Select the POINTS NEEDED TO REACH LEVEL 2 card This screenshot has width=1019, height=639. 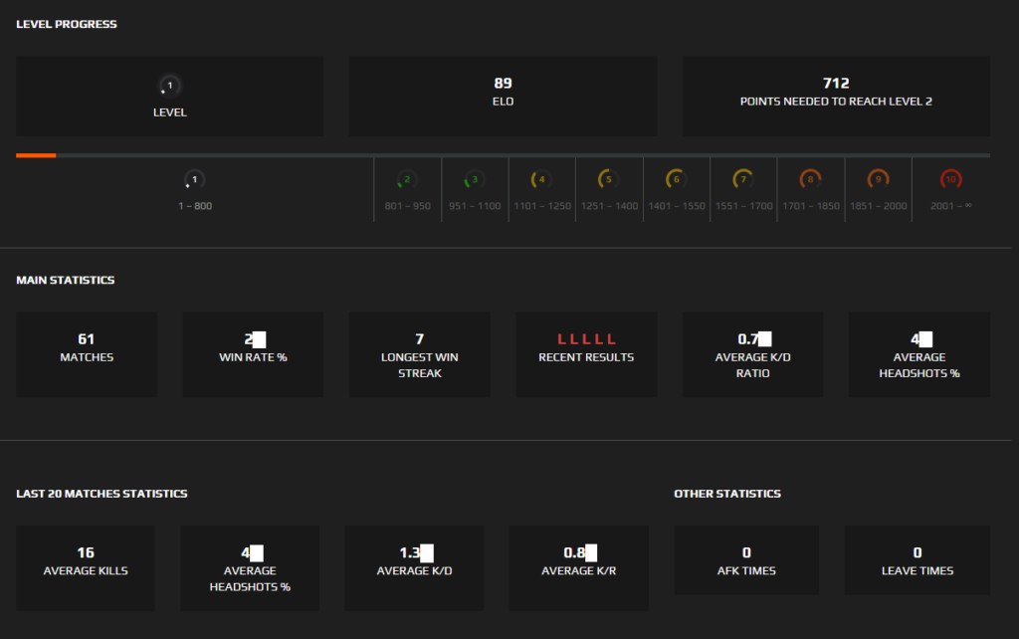836,96
